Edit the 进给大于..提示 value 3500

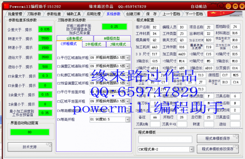[x=45, y=57]
